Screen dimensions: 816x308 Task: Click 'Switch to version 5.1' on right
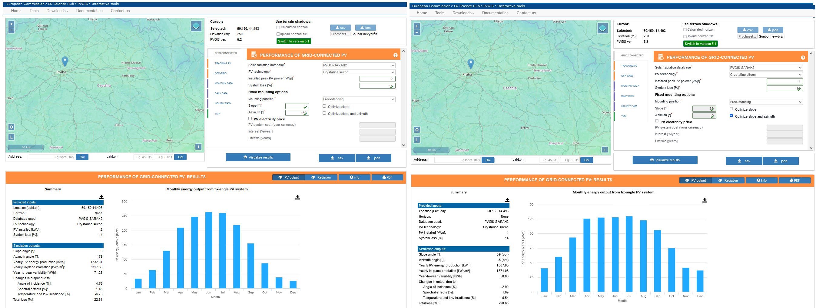coord(700,44)
